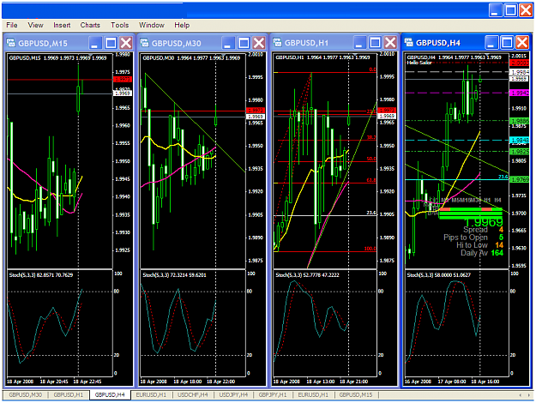Close the GBPUSD,M30 chart window
The width and height of the screenshot is (536, 403).
click(x=259, y=43)
